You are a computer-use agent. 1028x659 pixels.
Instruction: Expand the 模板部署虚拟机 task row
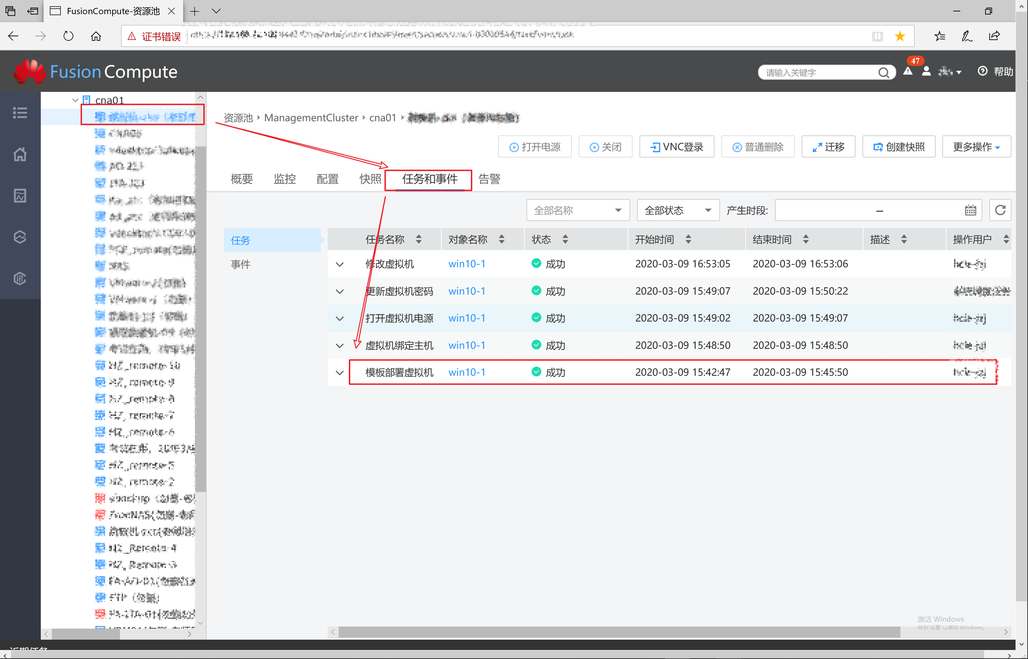point(339,373)
